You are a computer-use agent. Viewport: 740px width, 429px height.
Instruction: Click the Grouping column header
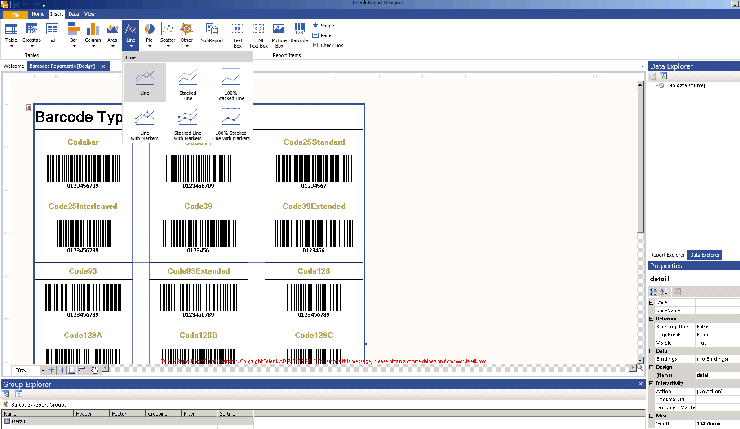(x=164, y=414)
